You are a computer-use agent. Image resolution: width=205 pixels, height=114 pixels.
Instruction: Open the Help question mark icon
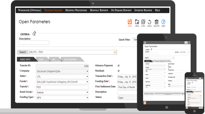point(163,23)
